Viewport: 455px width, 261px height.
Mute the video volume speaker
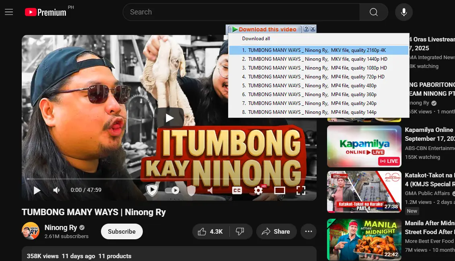pyautogui.click(x=56, y=190)
